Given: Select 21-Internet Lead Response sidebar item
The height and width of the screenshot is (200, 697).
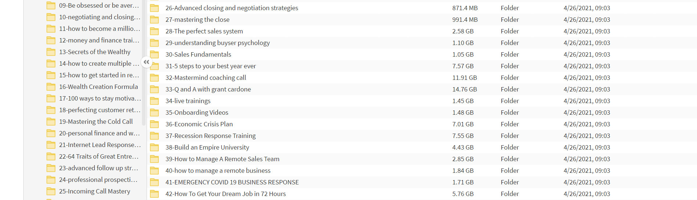Looking at the screenshot, I should [x=100, y=145].
